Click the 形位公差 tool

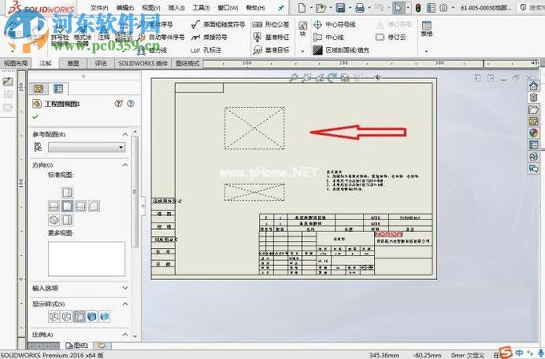tap(271, 24)
